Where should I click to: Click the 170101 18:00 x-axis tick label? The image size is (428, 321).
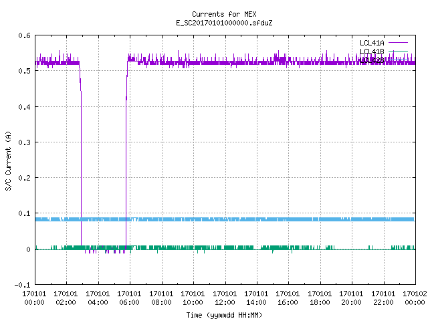pos(320,298)
